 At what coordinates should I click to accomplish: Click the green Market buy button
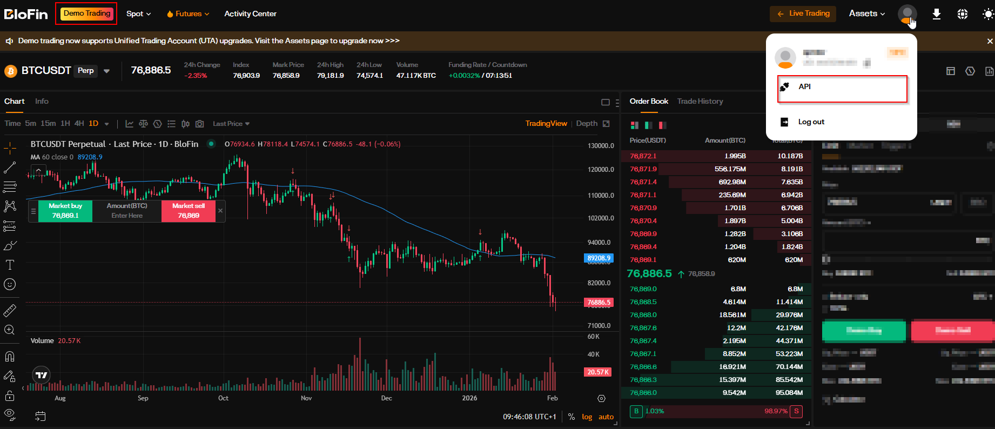[x=65, y=211]
